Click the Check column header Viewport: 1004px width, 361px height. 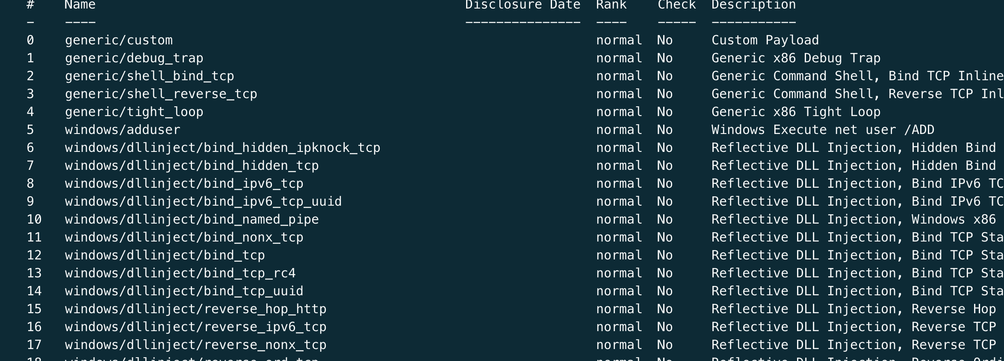click(x=676, y=5)
